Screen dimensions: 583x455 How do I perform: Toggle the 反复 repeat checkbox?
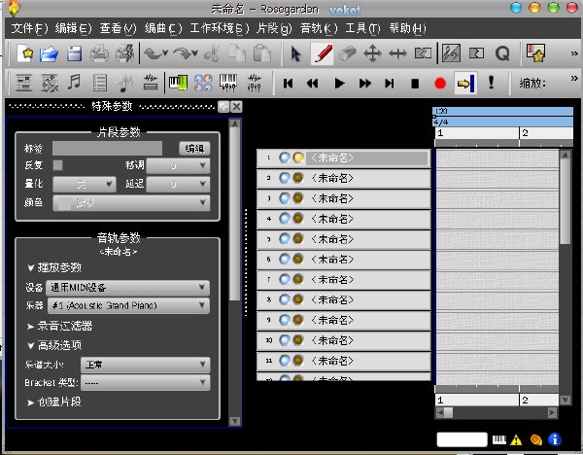pos(58,165)
